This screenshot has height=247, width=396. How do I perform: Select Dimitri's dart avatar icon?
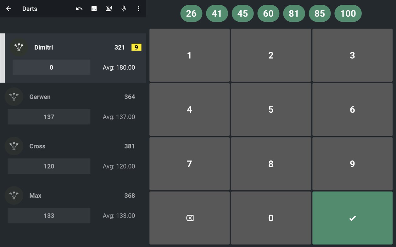(x=19, y=47)
